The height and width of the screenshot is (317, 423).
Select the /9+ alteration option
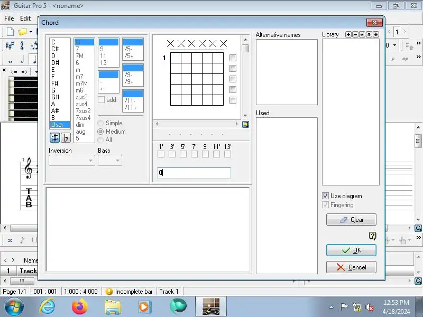(133, 82)
